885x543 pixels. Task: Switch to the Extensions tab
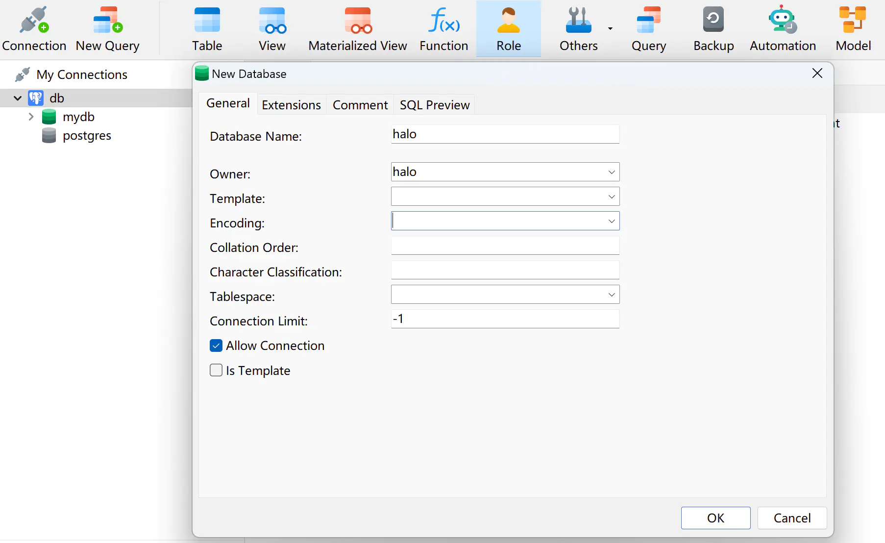[x=291, y=105]
